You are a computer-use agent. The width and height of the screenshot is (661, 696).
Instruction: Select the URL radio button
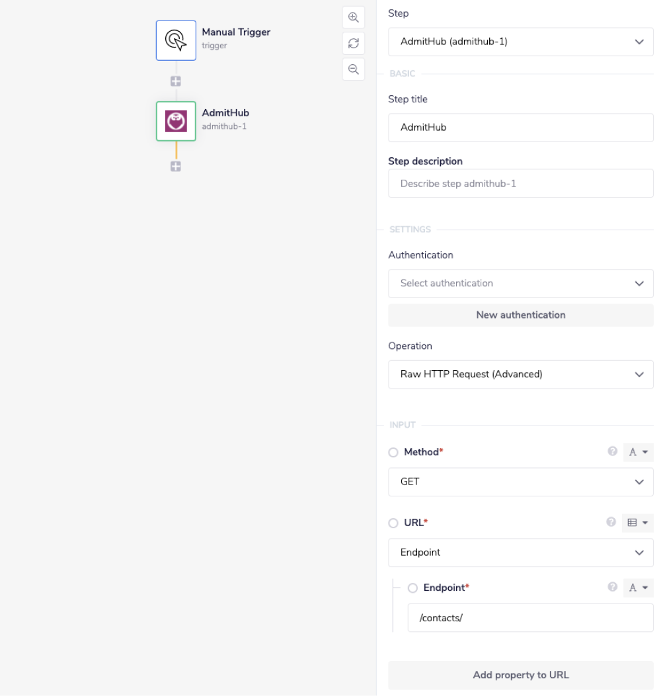(394, 523)
